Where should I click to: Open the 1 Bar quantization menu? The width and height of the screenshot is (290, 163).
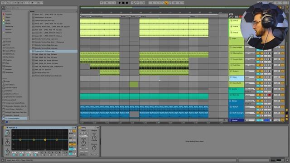coord(39,3)
